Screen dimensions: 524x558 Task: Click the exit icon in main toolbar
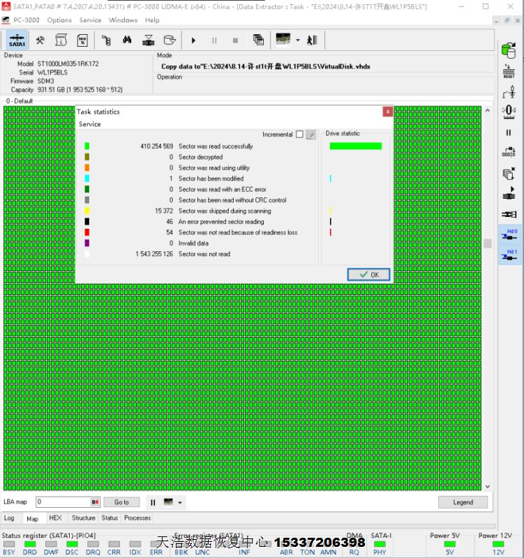312,40
